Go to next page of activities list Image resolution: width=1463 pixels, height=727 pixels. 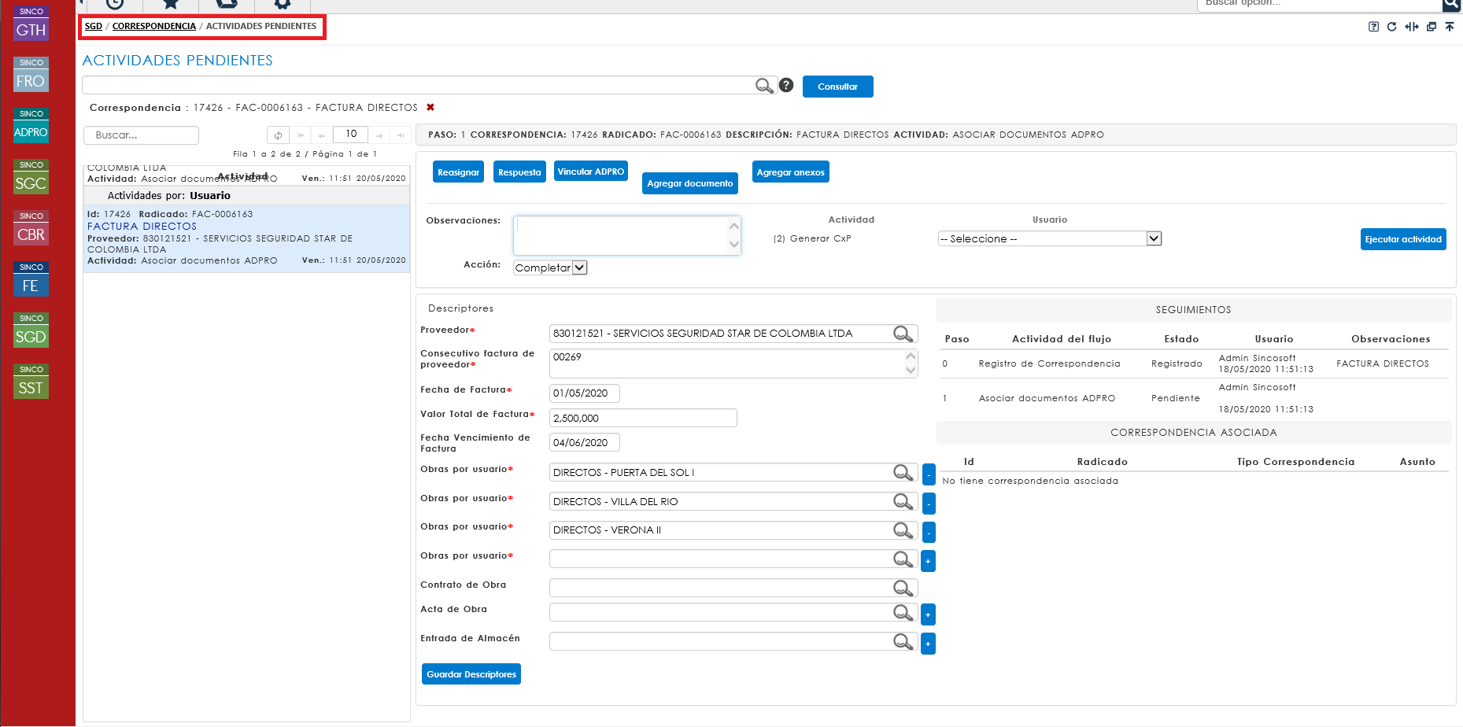[x=379, y=135]
